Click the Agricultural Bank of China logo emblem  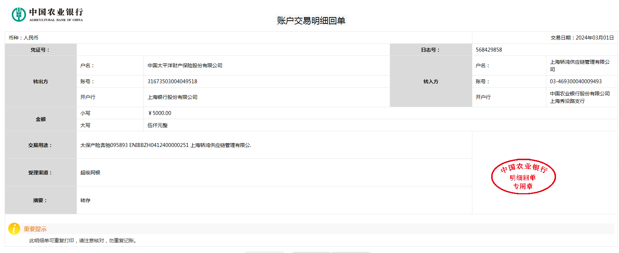tap(19, 15)
